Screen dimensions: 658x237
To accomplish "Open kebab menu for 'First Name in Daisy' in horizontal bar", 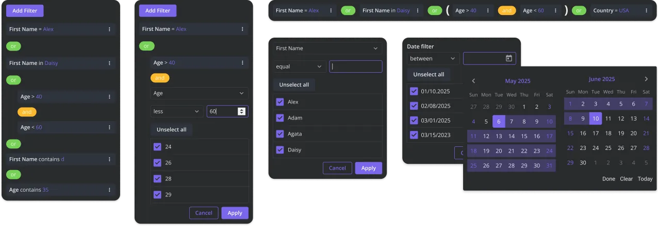I will click(419, 11).
